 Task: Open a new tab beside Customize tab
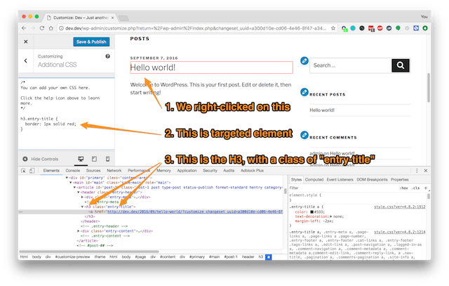pyautogui.click(x=123, y=18)
